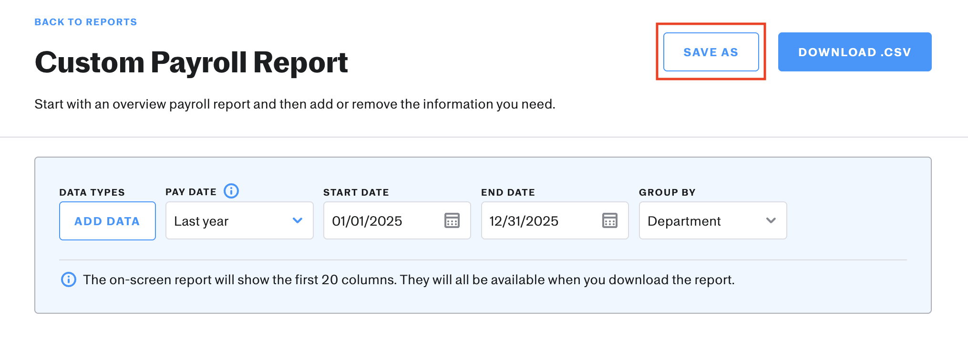The width and height of the screenshot is (968, 338).
Task: Click the on-screen report 20 columns notice text
Action: (x=408, y=279)
